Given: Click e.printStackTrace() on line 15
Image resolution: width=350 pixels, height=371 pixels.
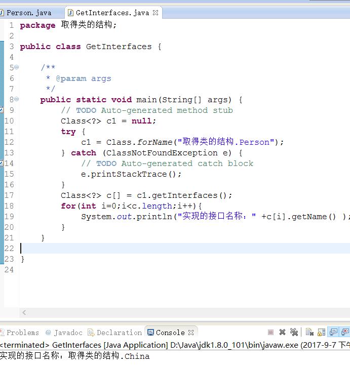Looking at the screenshot, I should pyautogui.click(x=131, y=174).
